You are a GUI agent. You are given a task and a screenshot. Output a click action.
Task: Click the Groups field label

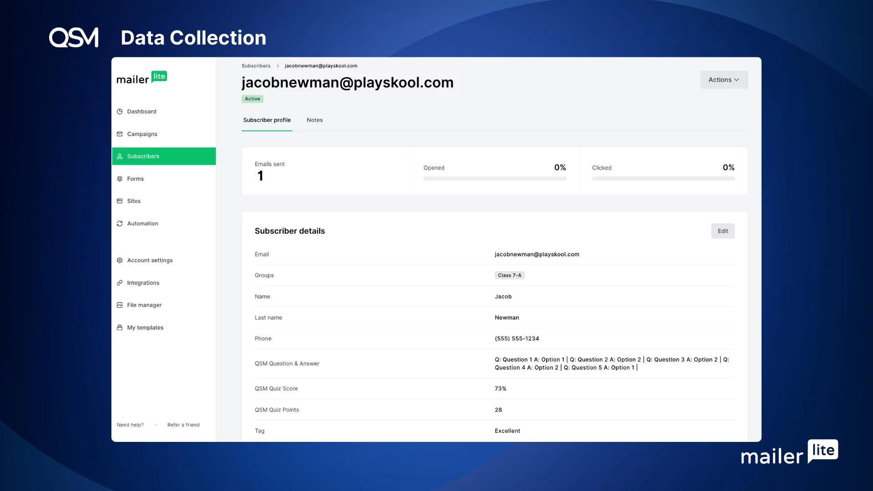(x=264, y=276)
